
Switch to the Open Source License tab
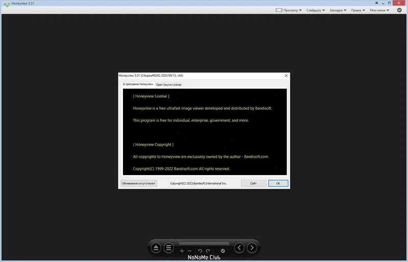pyautogui.click(x=169, y=84)
